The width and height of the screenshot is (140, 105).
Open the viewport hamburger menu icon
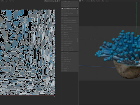[80, 1]
